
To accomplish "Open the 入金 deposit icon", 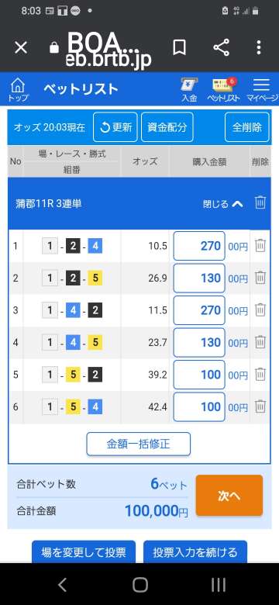I will [189, 90].
